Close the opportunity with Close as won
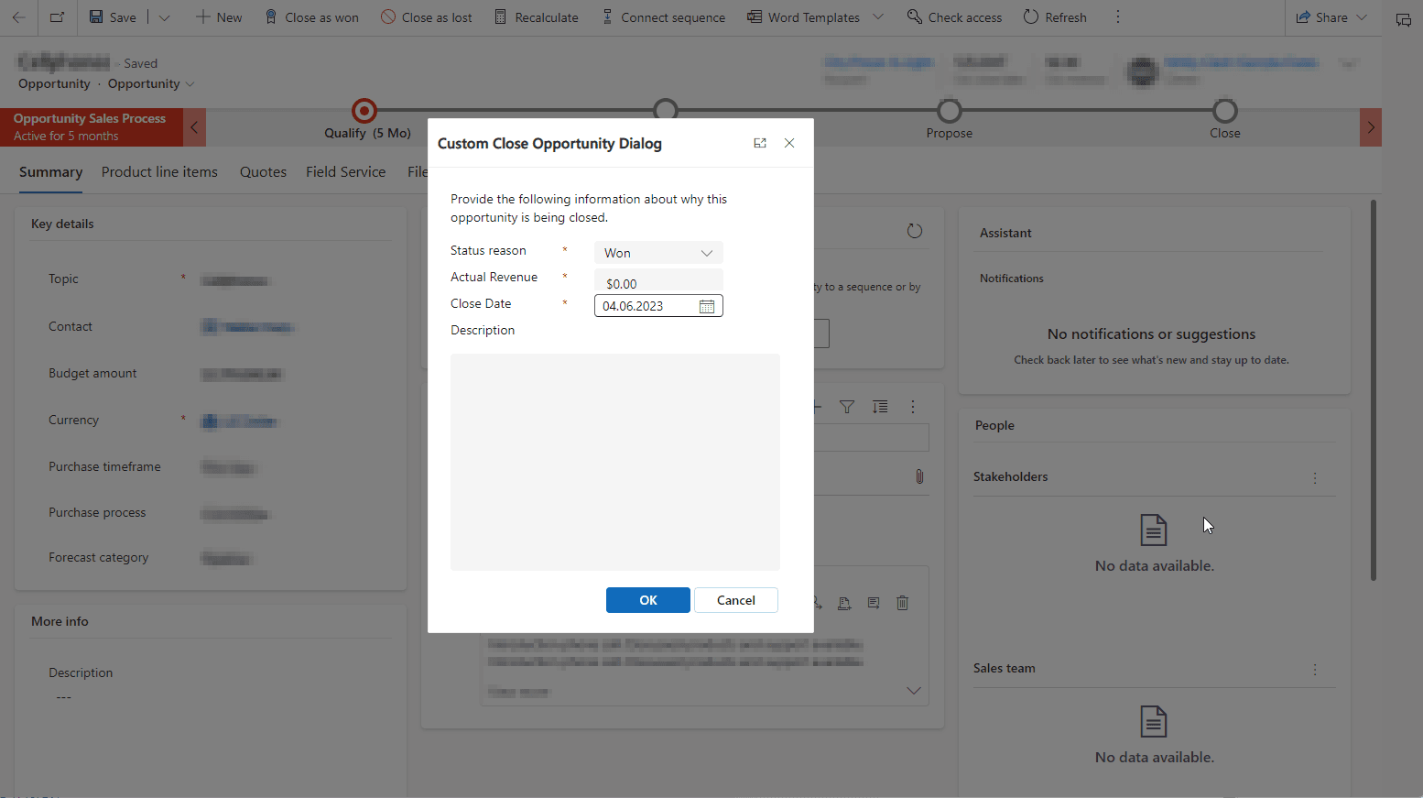The image size is (1423, 798). [311, 16]
